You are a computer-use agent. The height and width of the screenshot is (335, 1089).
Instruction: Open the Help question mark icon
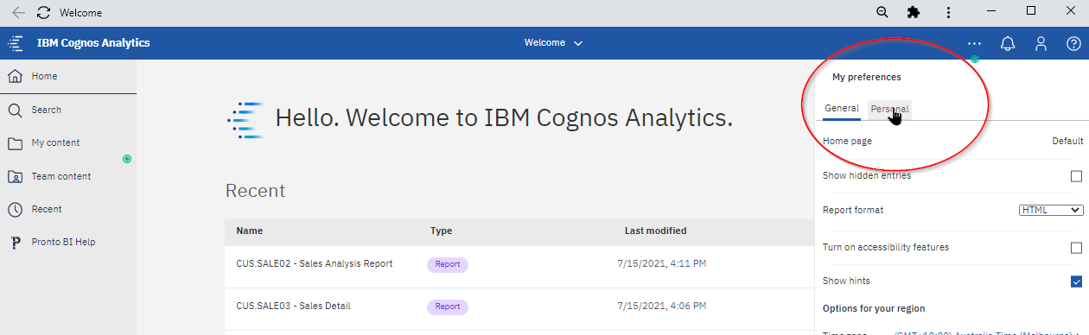click(1073, 43)
